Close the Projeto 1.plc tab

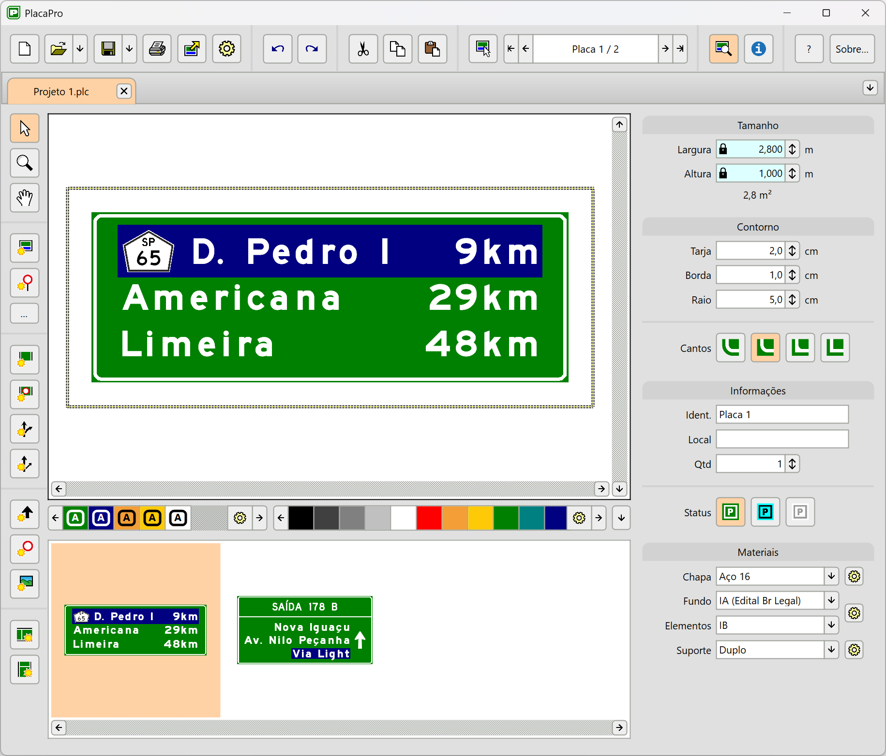124,91
